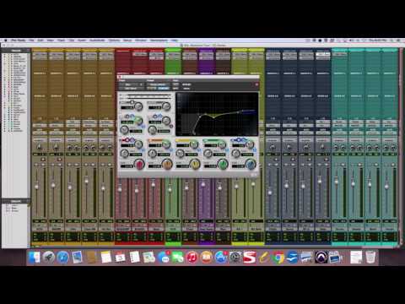Click the EQ Input level knob

[138, 106]
